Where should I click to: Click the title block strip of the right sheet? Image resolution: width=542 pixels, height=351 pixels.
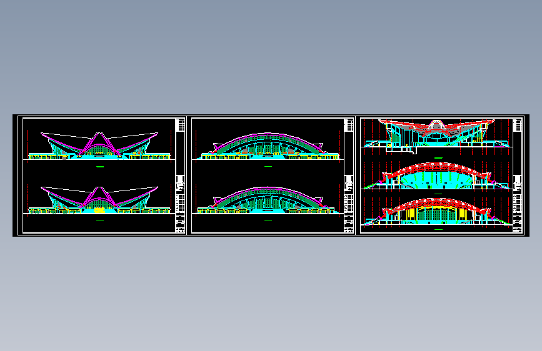(x=518, y=175)
